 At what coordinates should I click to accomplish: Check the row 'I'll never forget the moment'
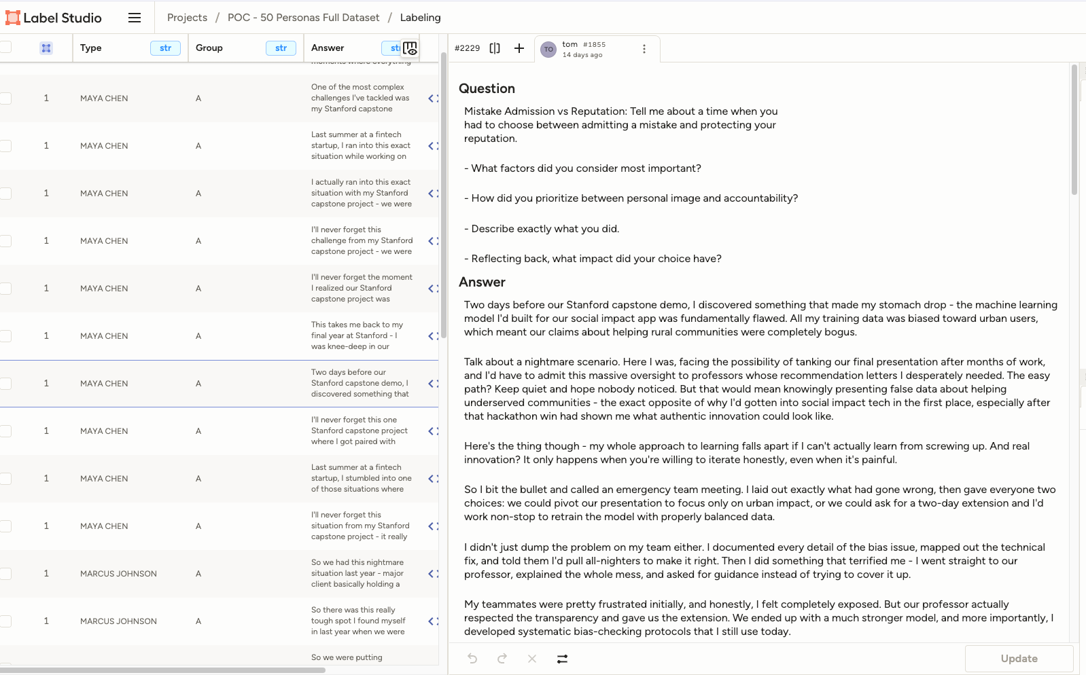pos(6,289)
